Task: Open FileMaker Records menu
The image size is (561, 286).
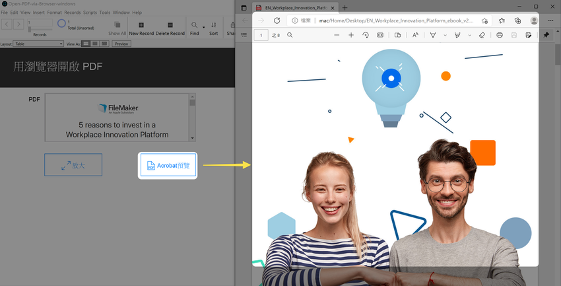Action: point(73,12)
